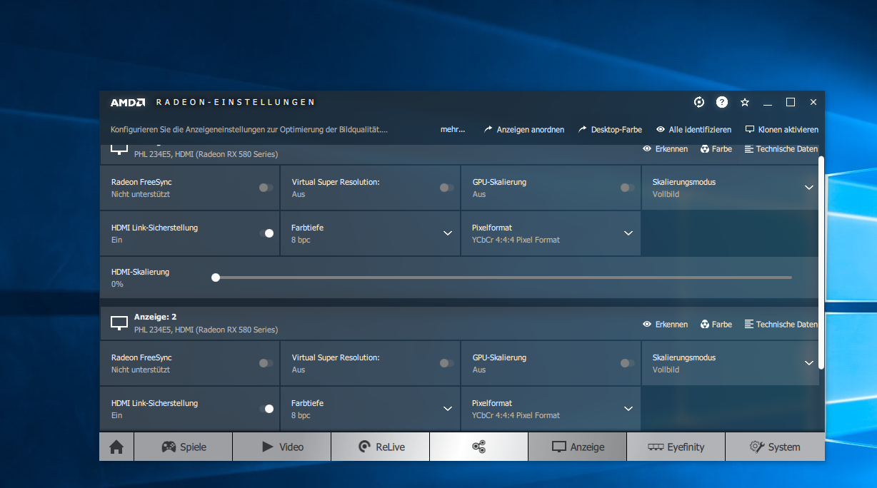Click the arrow icon beside Desktop-Farbe
This screenshot has width=877, height=488.
583,129
